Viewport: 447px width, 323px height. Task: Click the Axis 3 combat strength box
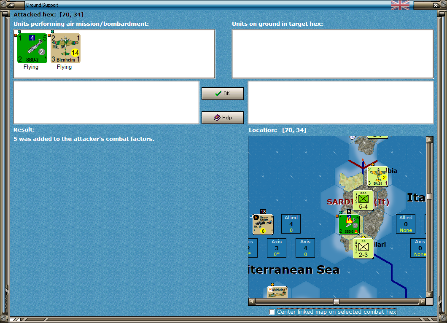[x=277, y=248]
